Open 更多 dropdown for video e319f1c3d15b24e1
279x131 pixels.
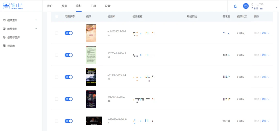coord(265,77)
